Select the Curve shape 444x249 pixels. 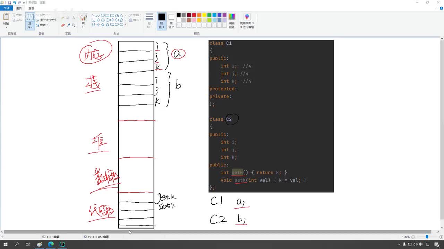98,15
